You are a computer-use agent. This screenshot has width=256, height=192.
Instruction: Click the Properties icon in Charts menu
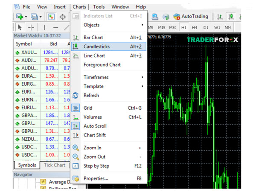click(76, 178)
